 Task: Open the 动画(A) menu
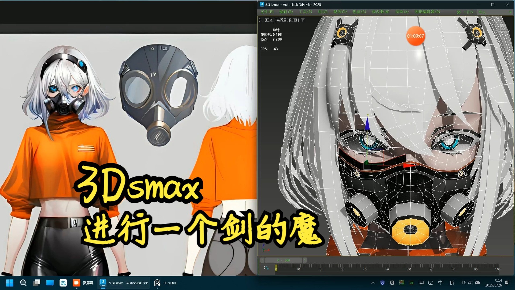tap(402, 12)
